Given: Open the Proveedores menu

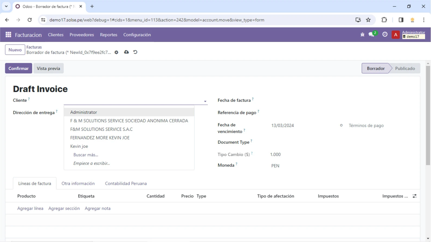Looking at the screenshot, I should click(x=82, y=35).
